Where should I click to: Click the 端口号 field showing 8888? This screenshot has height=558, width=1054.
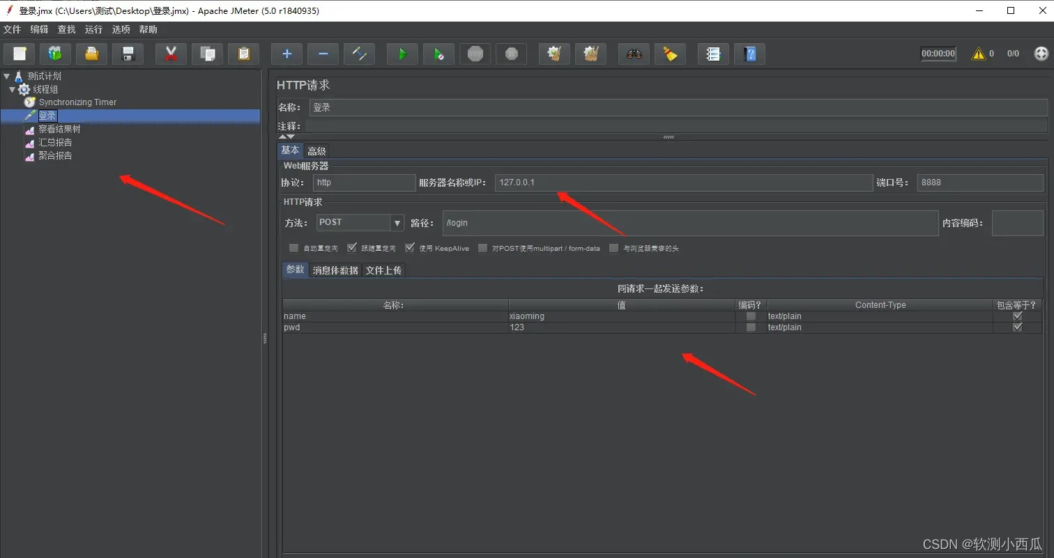click(x=980, y=183)
